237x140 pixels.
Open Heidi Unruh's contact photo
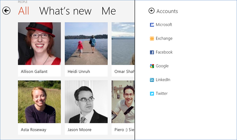86,44
